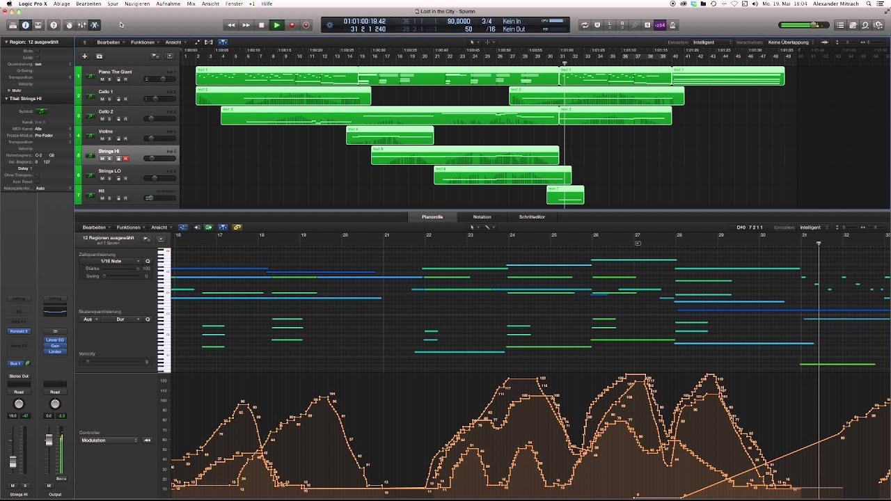Show Smart Controls knob button
The width and height of the screenshot is (891, 501).
click(69, 25)
